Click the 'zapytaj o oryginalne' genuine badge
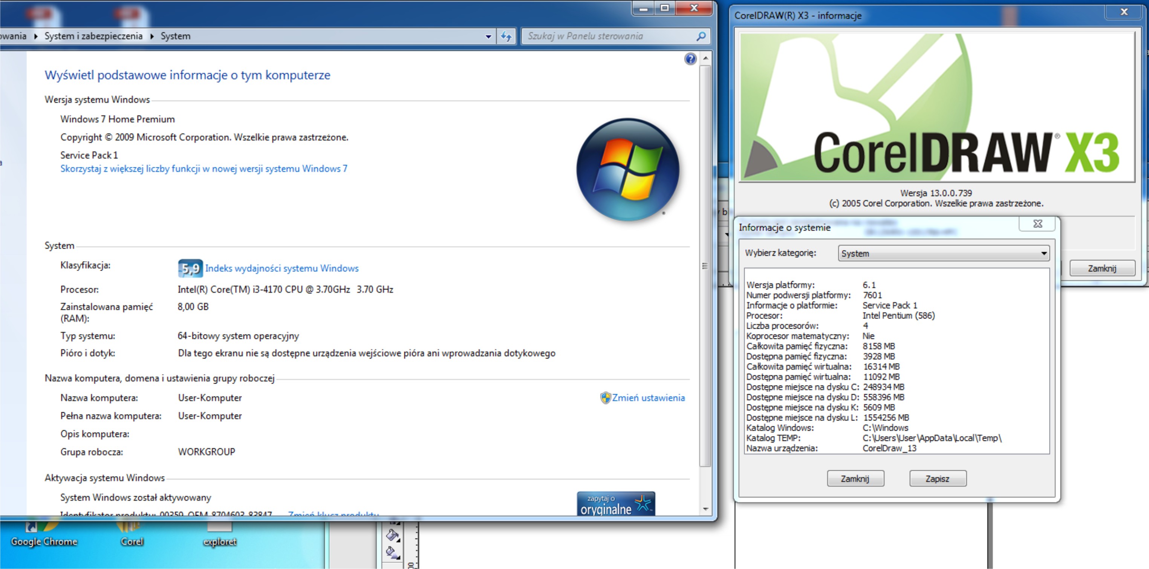This screenshot has height=569, width=1149. pyautogui.click(x=615, y=504)
